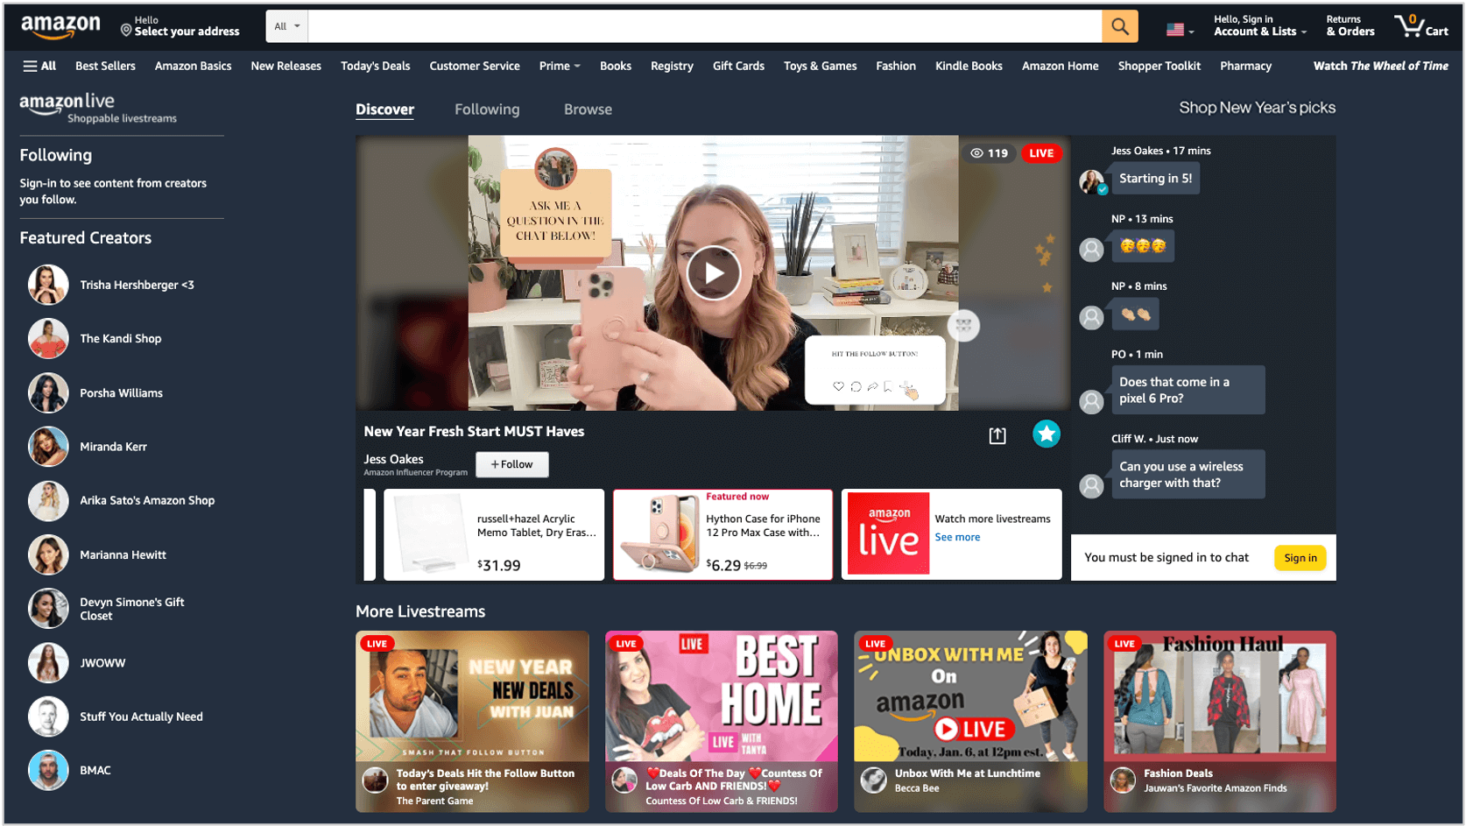Expand the Account & Lists dropdown

(x=1259, y=26)
